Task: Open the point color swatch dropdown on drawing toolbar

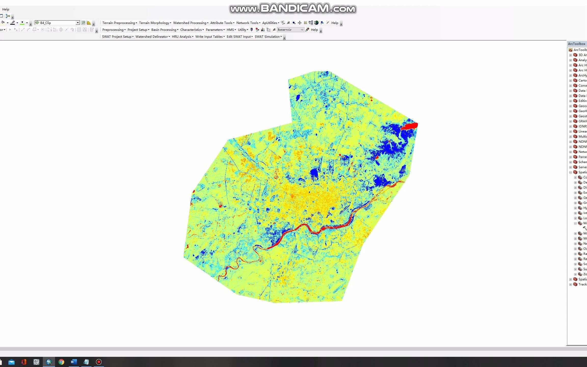Action: click(x=27, y=22)
